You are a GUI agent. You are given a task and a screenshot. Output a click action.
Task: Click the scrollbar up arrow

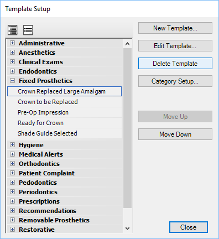tap(127, 44)
